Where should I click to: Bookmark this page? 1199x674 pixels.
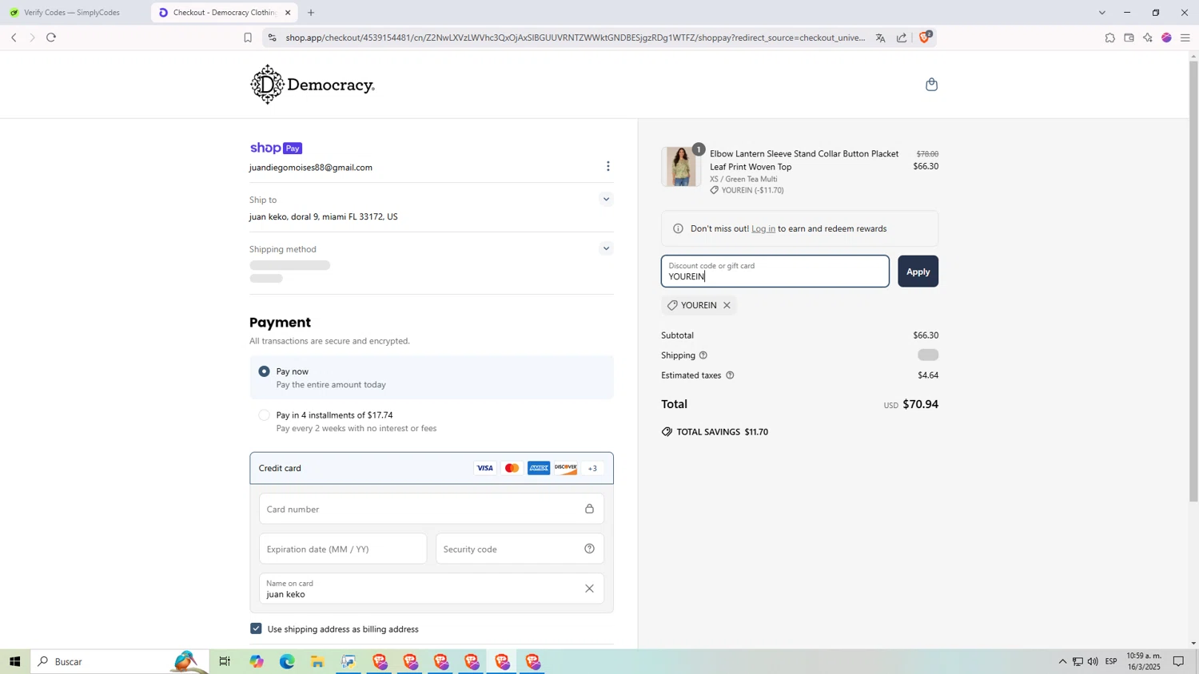coord(248,38)
